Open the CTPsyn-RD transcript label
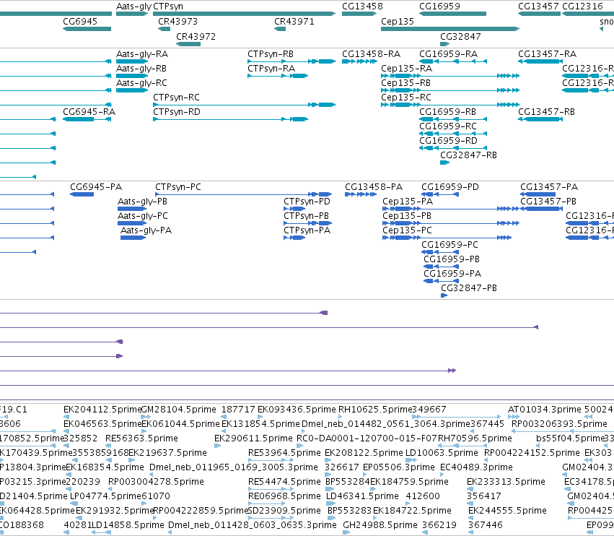This screenshot has width=614, height=536. [177, 112]
